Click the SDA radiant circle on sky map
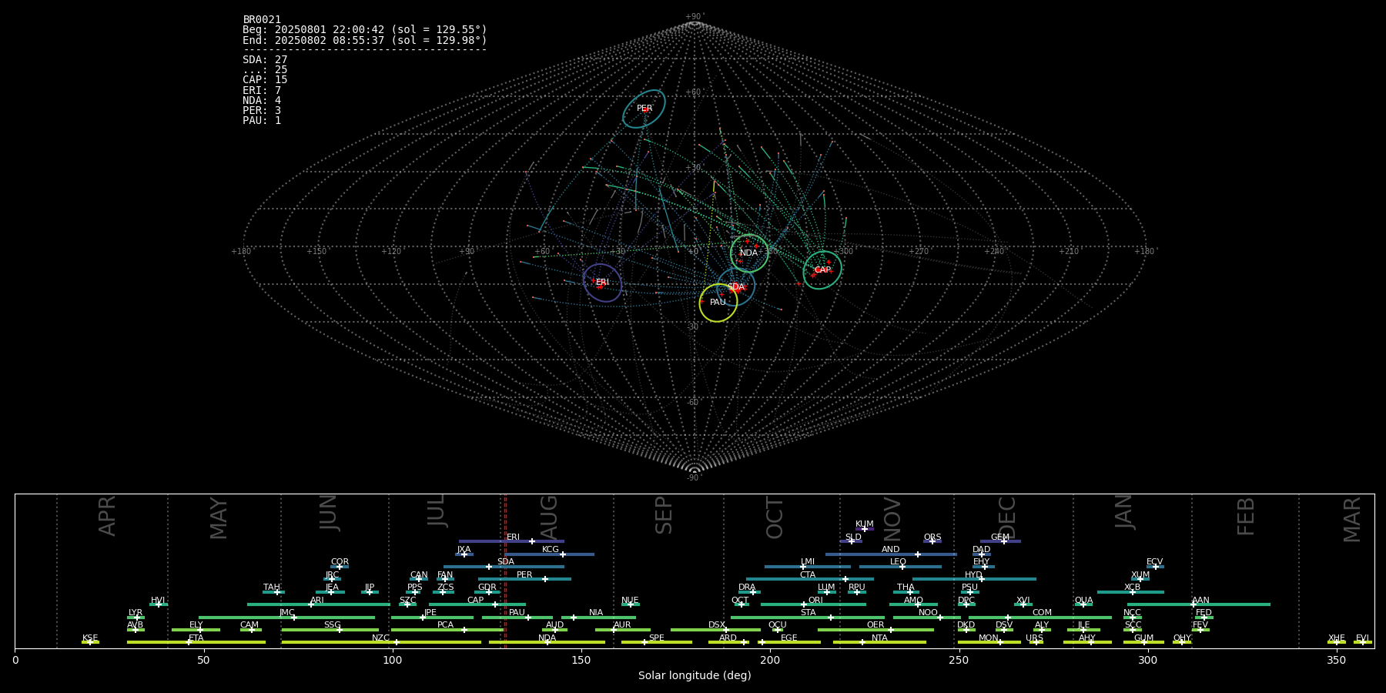1386x693 pixels. [x=736, y=287]
